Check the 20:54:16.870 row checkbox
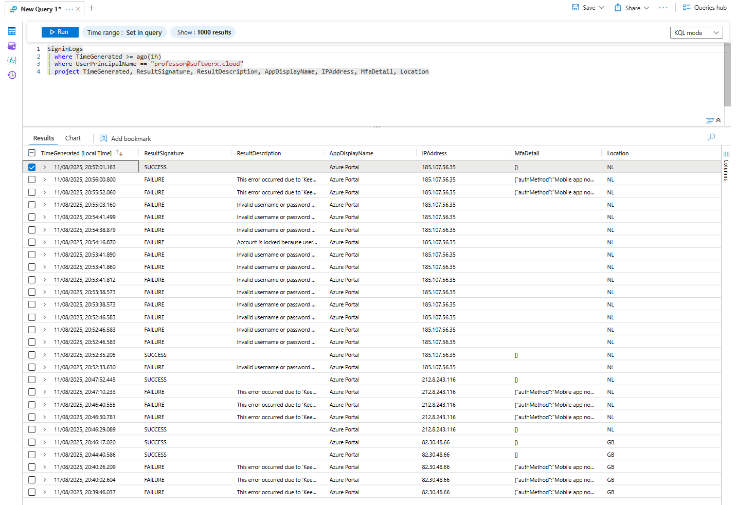Viewport: 736px width, 505px height. tap(32, 242)
